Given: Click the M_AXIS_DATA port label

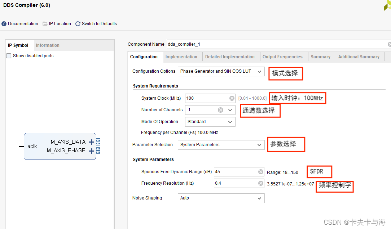Looking at the screenshot, I should click(68, 142).
